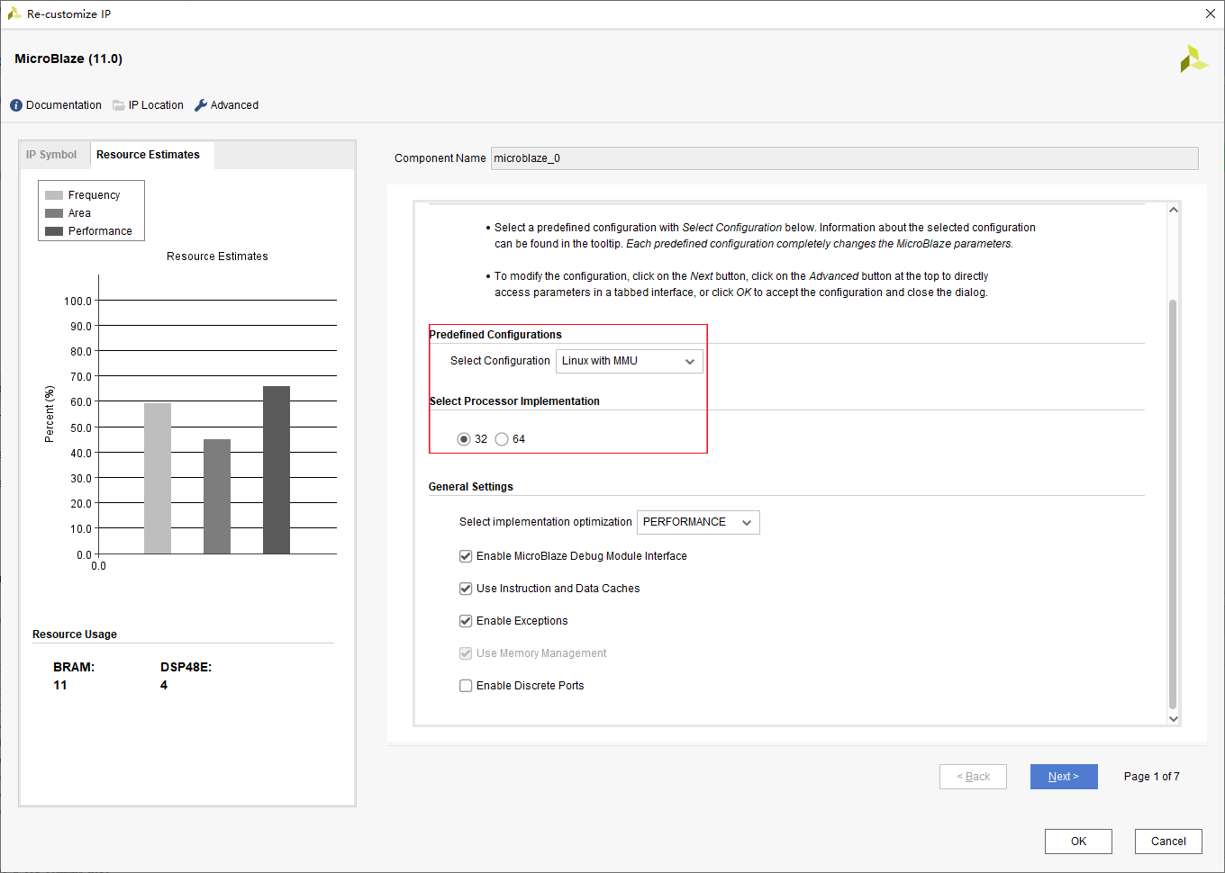Click the Frequency bar in chart
The image size is (1225, 873).
pyautogui.click(x=158, y=479)
